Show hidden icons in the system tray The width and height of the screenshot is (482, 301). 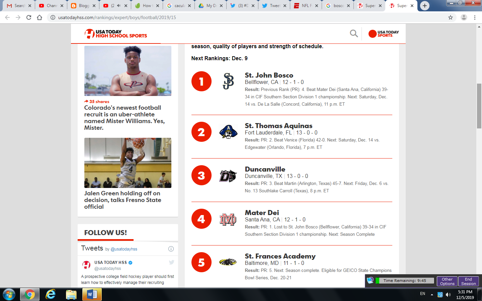432,295
